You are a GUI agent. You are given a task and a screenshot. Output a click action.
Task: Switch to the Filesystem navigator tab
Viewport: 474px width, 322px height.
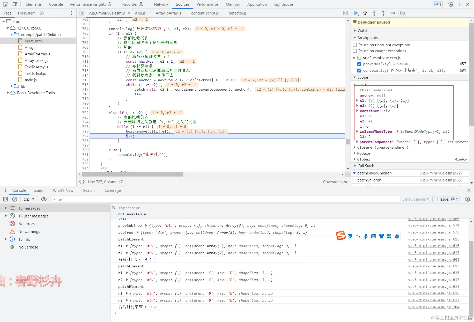[27, 13]
